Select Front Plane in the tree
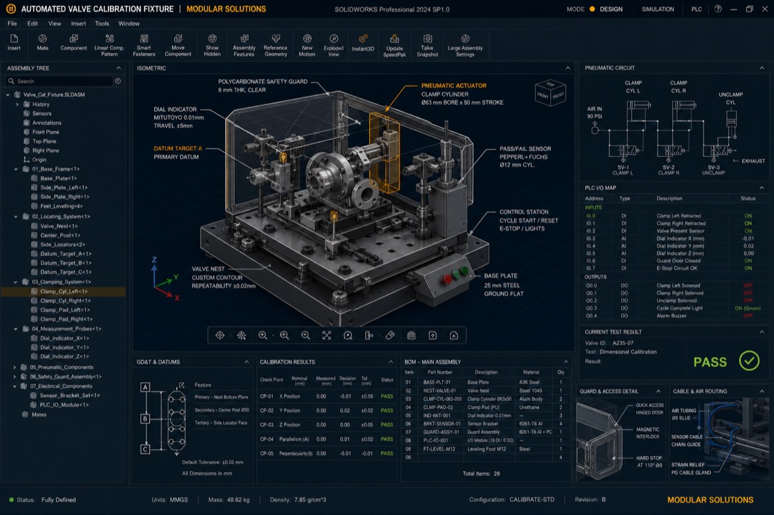This screenshot has width=774, height=515. click(46, 133)
